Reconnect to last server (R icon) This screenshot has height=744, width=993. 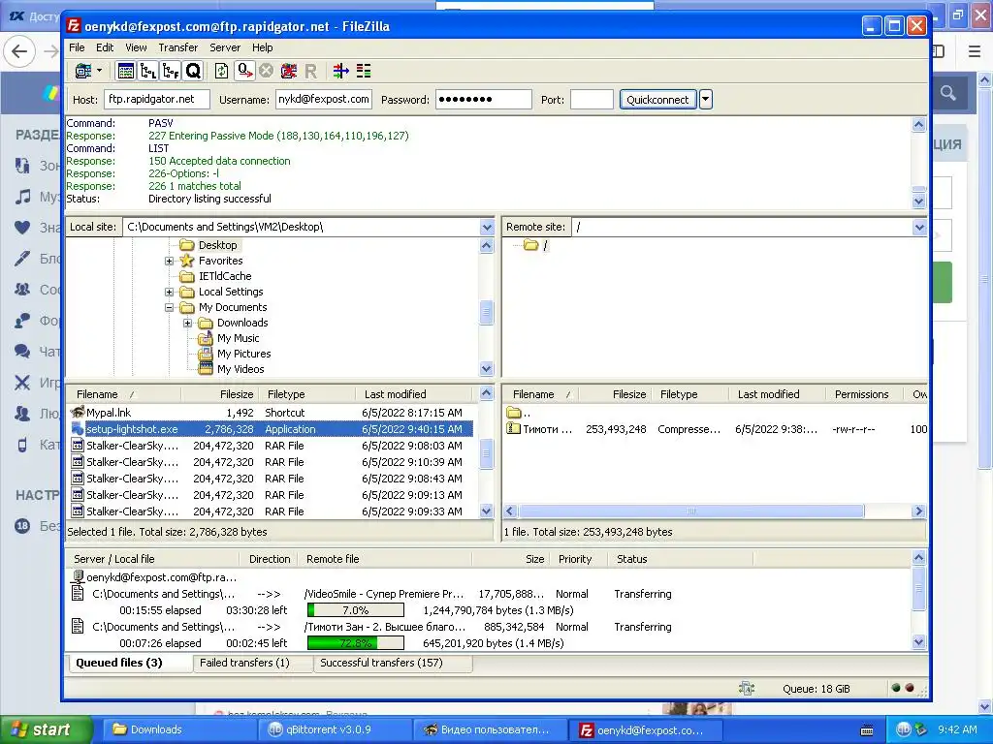pyautogui.click(x=310, y=71)
